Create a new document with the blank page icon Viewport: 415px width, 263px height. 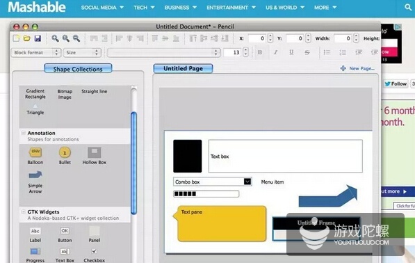pos(16,38)
